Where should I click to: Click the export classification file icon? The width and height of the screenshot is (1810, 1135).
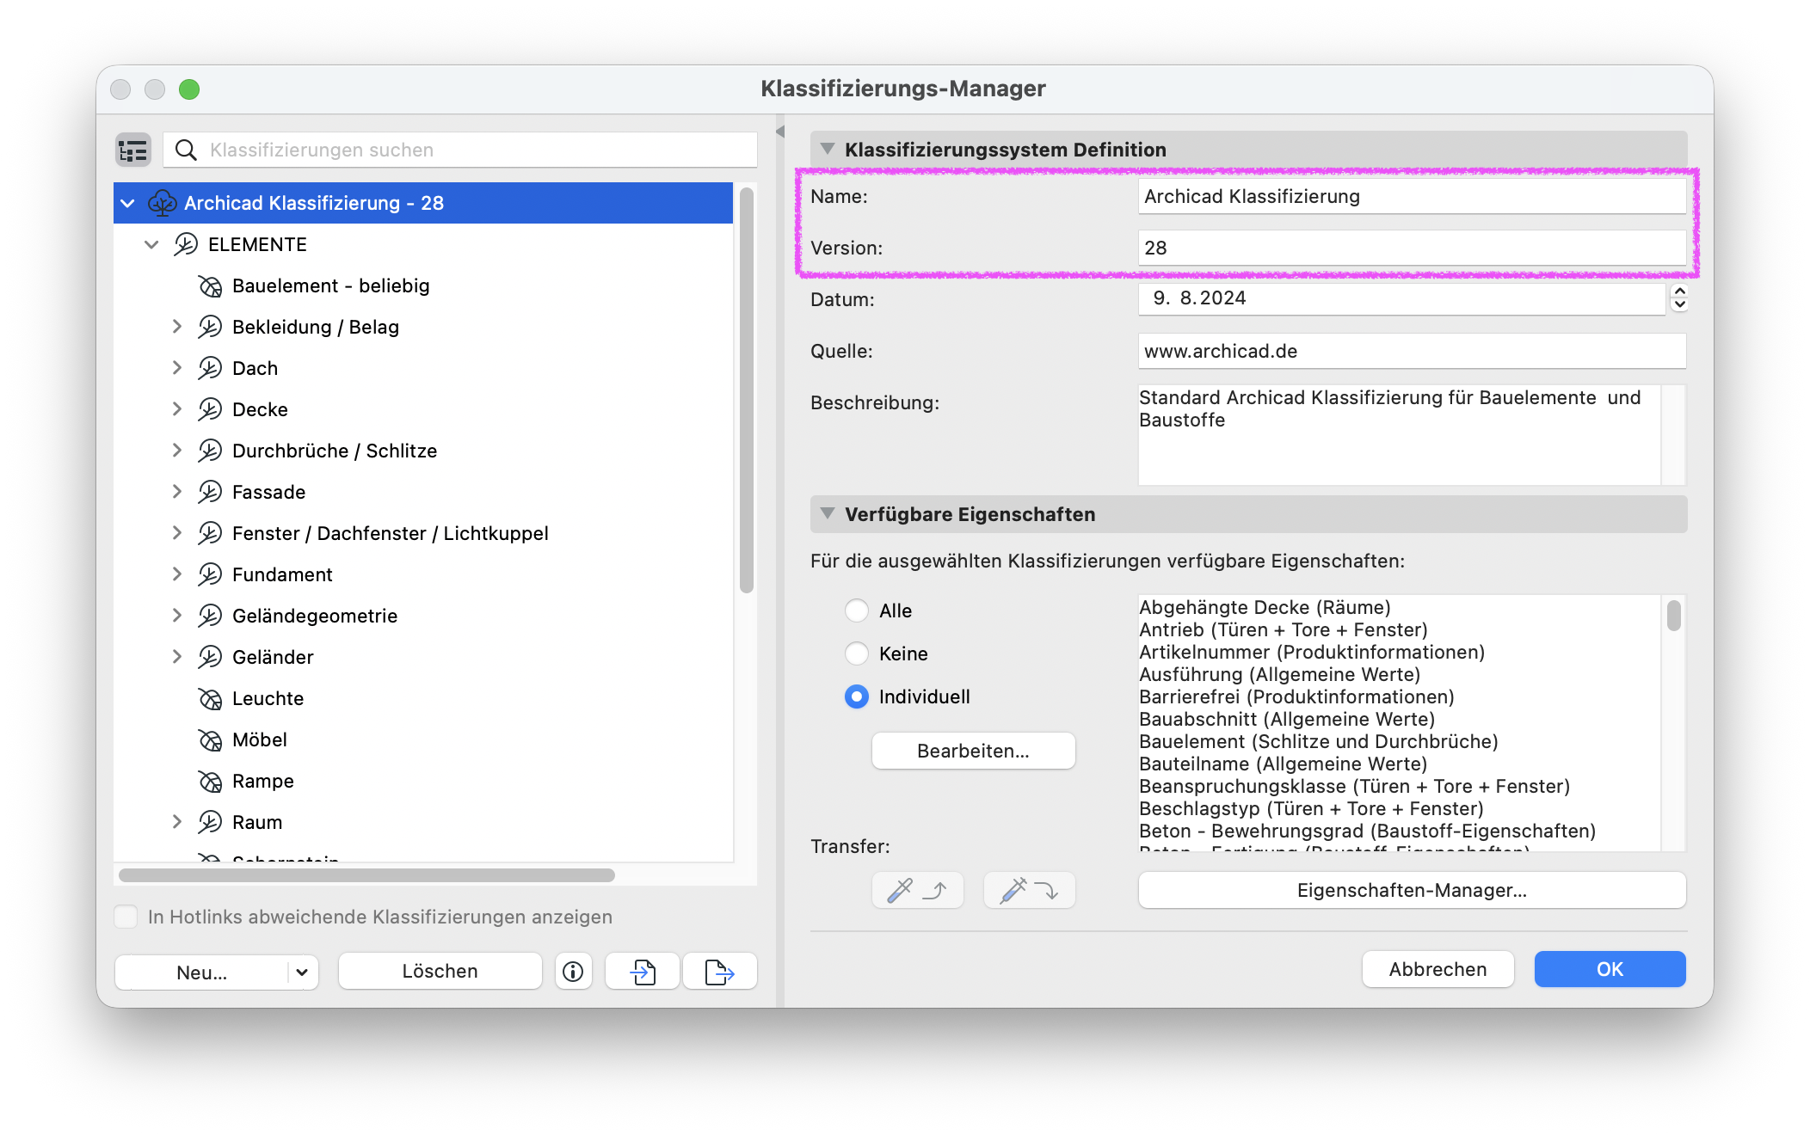point(720,972)
